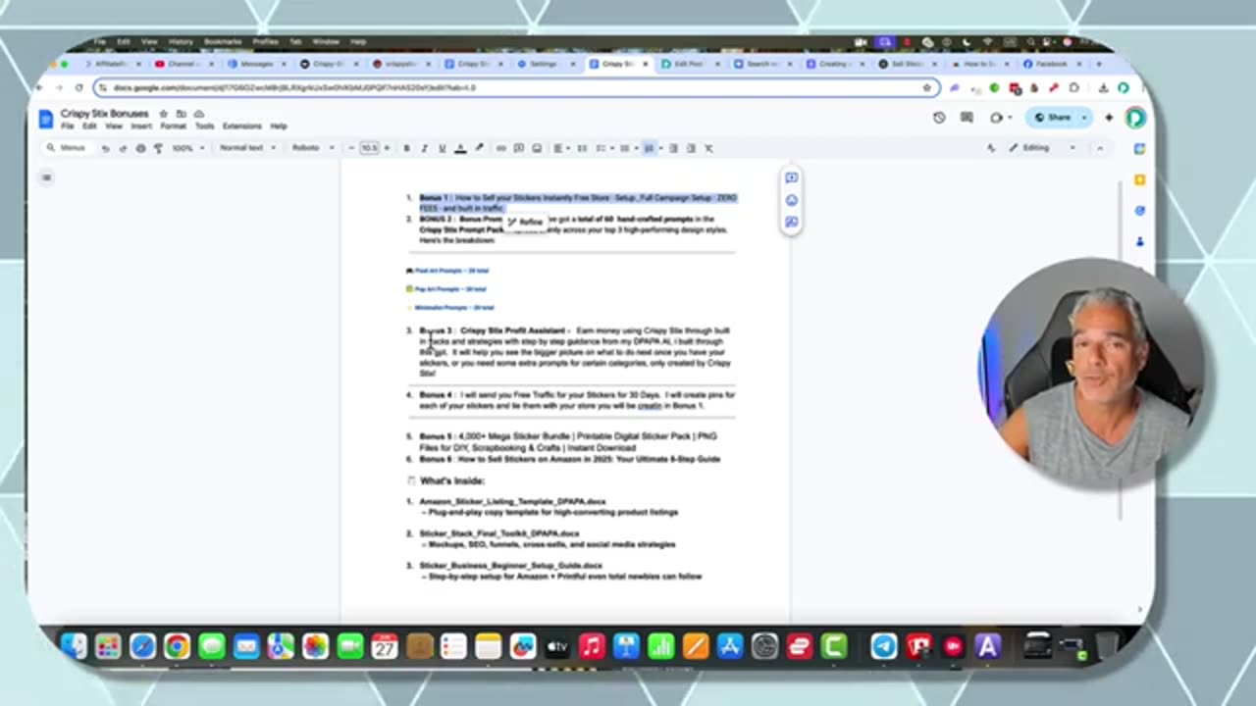This screenshot has height=706, width=1256.
Task: Switch to the Facebook browser tab
Action: point(1050,64)
